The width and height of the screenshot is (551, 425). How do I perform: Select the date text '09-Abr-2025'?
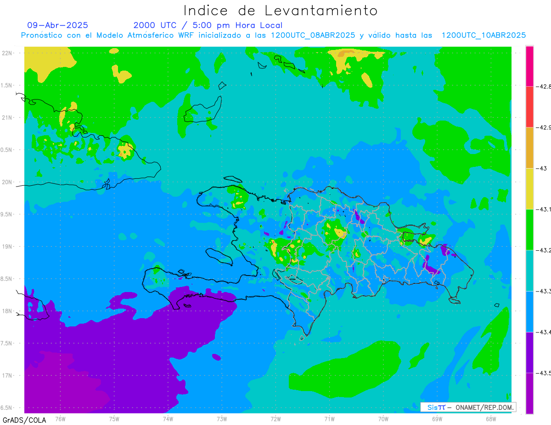[x=58, y=25]
